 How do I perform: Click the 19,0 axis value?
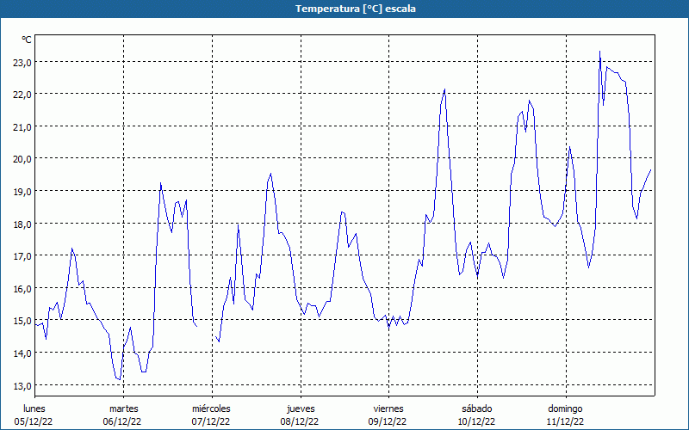pos(22,192)
